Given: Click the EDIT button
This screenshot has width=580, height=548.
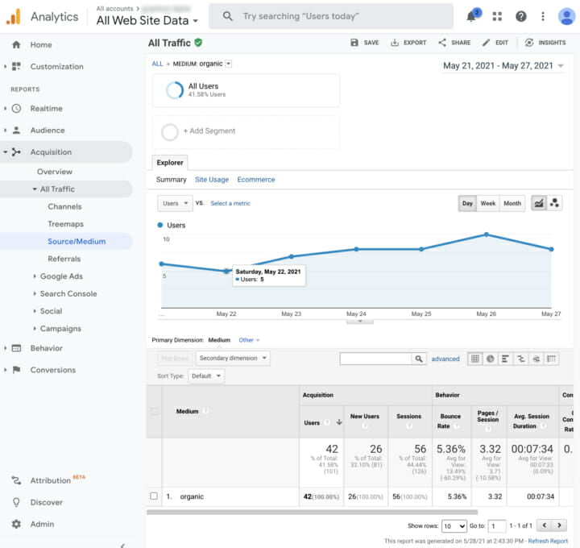Looking at the screenshot, I should (495, 43).
